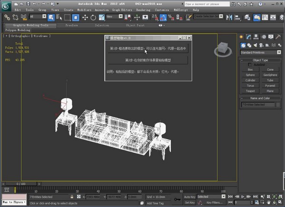Open the Rendering menu
The height and width of the screenshot is (207, 285).
[x=143, y=10]
